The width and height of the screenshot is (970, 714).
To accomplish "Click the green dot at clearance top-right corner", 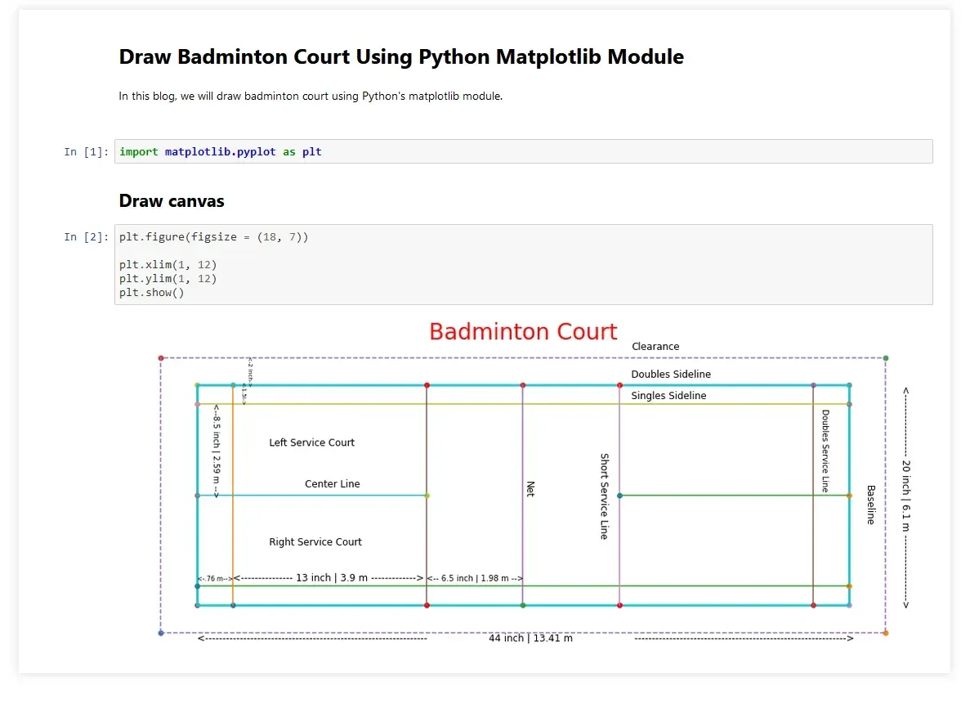I will tap(886, 358).
